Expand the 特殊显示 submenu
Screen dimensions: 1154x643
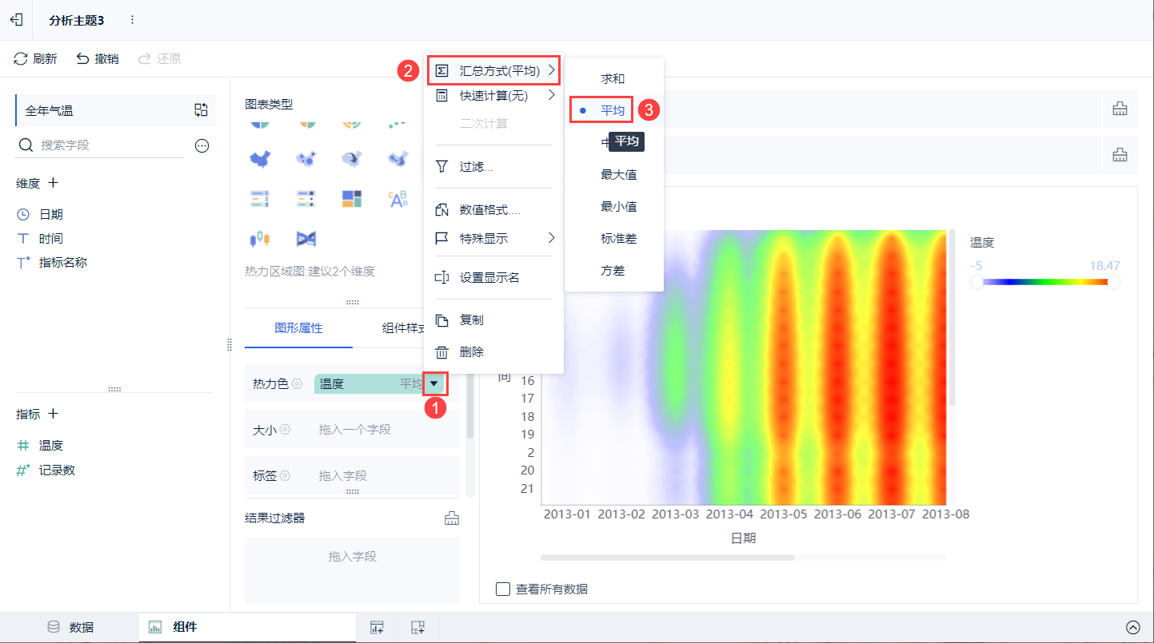pos(493,238)
